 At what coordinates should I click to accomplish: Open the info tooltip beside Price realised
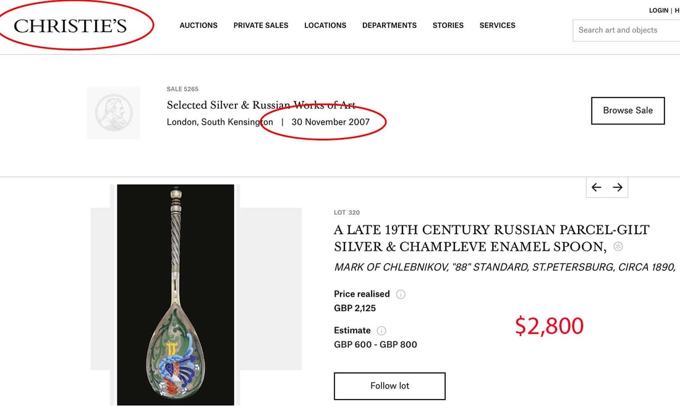[401, 294]
